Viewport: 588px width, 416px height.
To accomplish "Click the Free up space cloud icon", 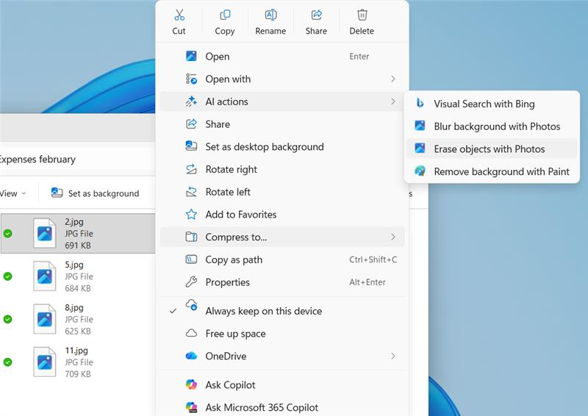I will tap(191, 333).
